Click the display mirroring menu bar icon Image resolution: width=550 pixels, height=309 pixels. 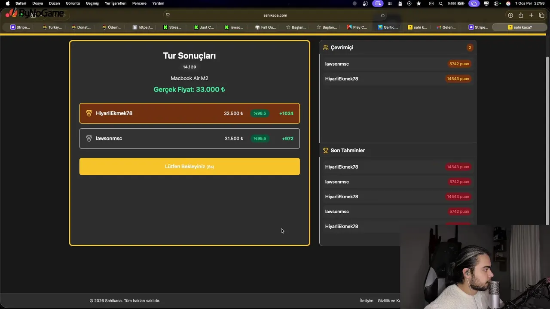pyautogui.click(x=486, y=3)
